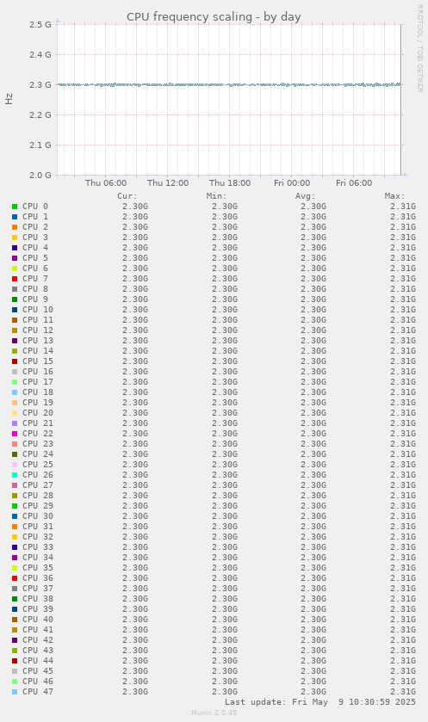Click the Thu 18:00 time axis label
Image resolution: width=428 pixels, height=722 pixels.
pos(230,182)
